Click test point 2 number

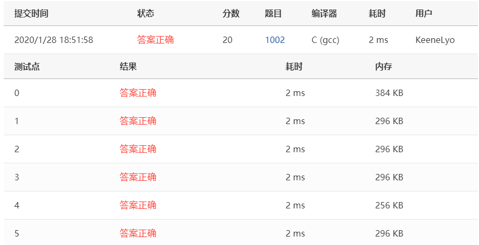17,149
